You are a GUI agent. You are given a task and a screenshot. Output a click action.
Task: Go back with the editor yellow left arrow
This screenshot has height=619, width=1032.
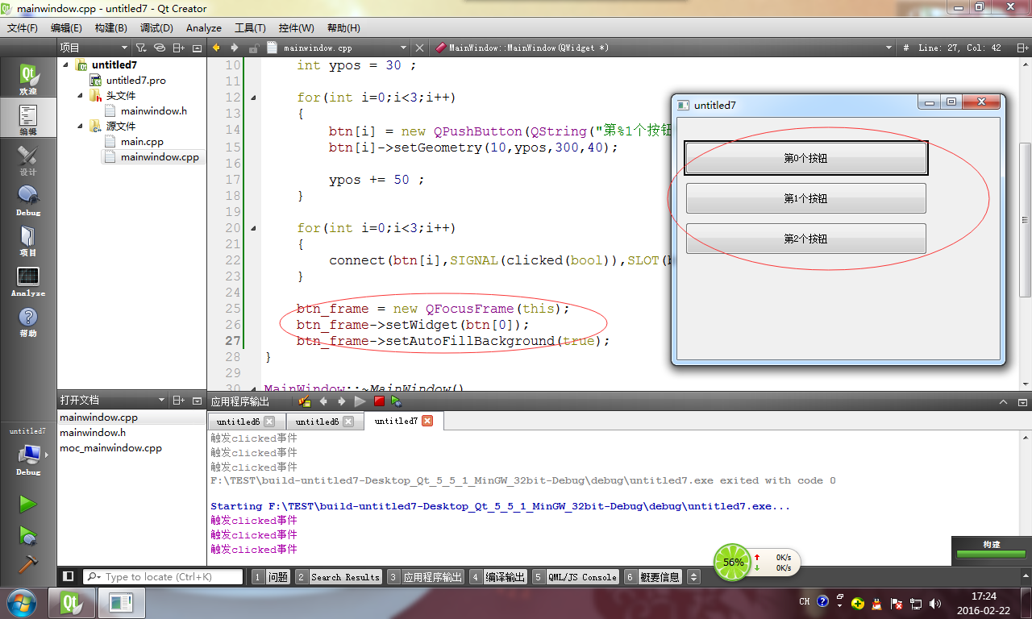[216, 48]
